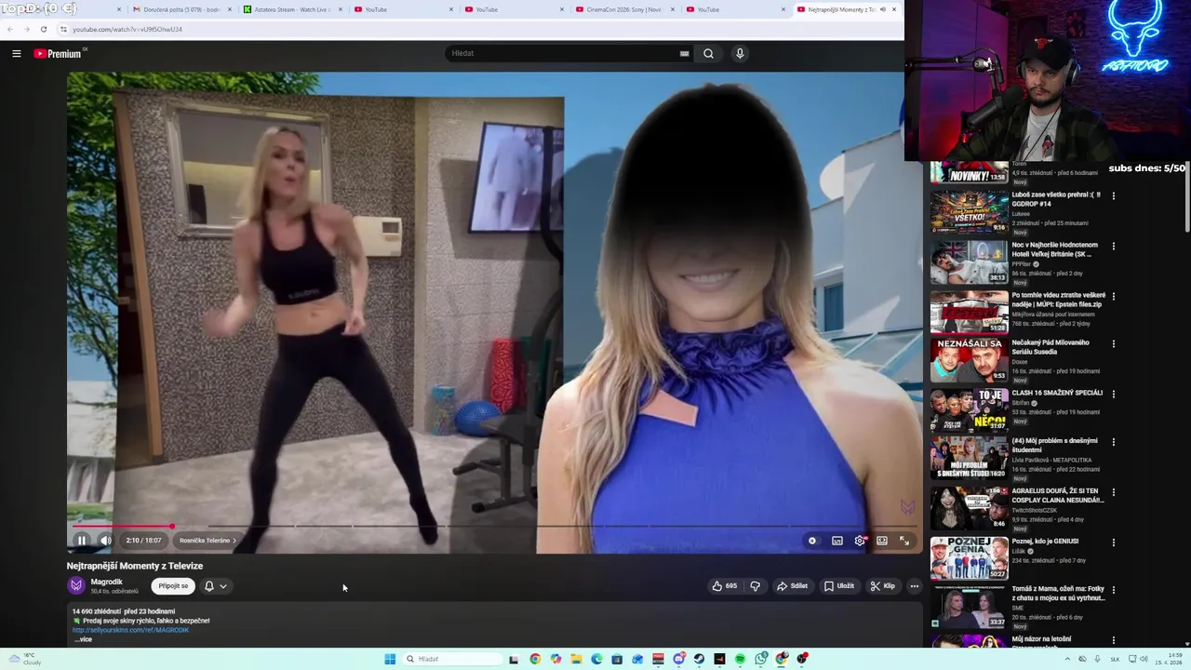Open the more actions three-dot menu
The image size is (1191, 670).
point(915,586)
